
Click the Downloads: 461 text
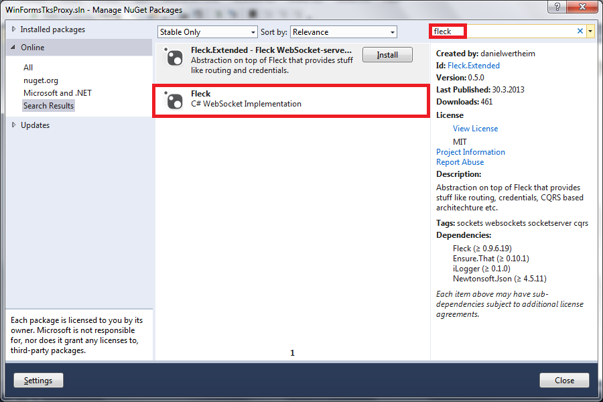click(x=464, y=102)
